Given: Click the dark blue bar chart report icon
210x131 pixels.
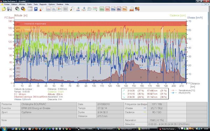Looking at the screenshot, I should (x=119, y=9).
